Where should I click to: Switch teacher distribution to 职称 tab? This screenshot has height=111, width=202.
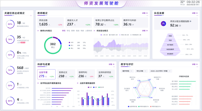(x=73, y=31)
